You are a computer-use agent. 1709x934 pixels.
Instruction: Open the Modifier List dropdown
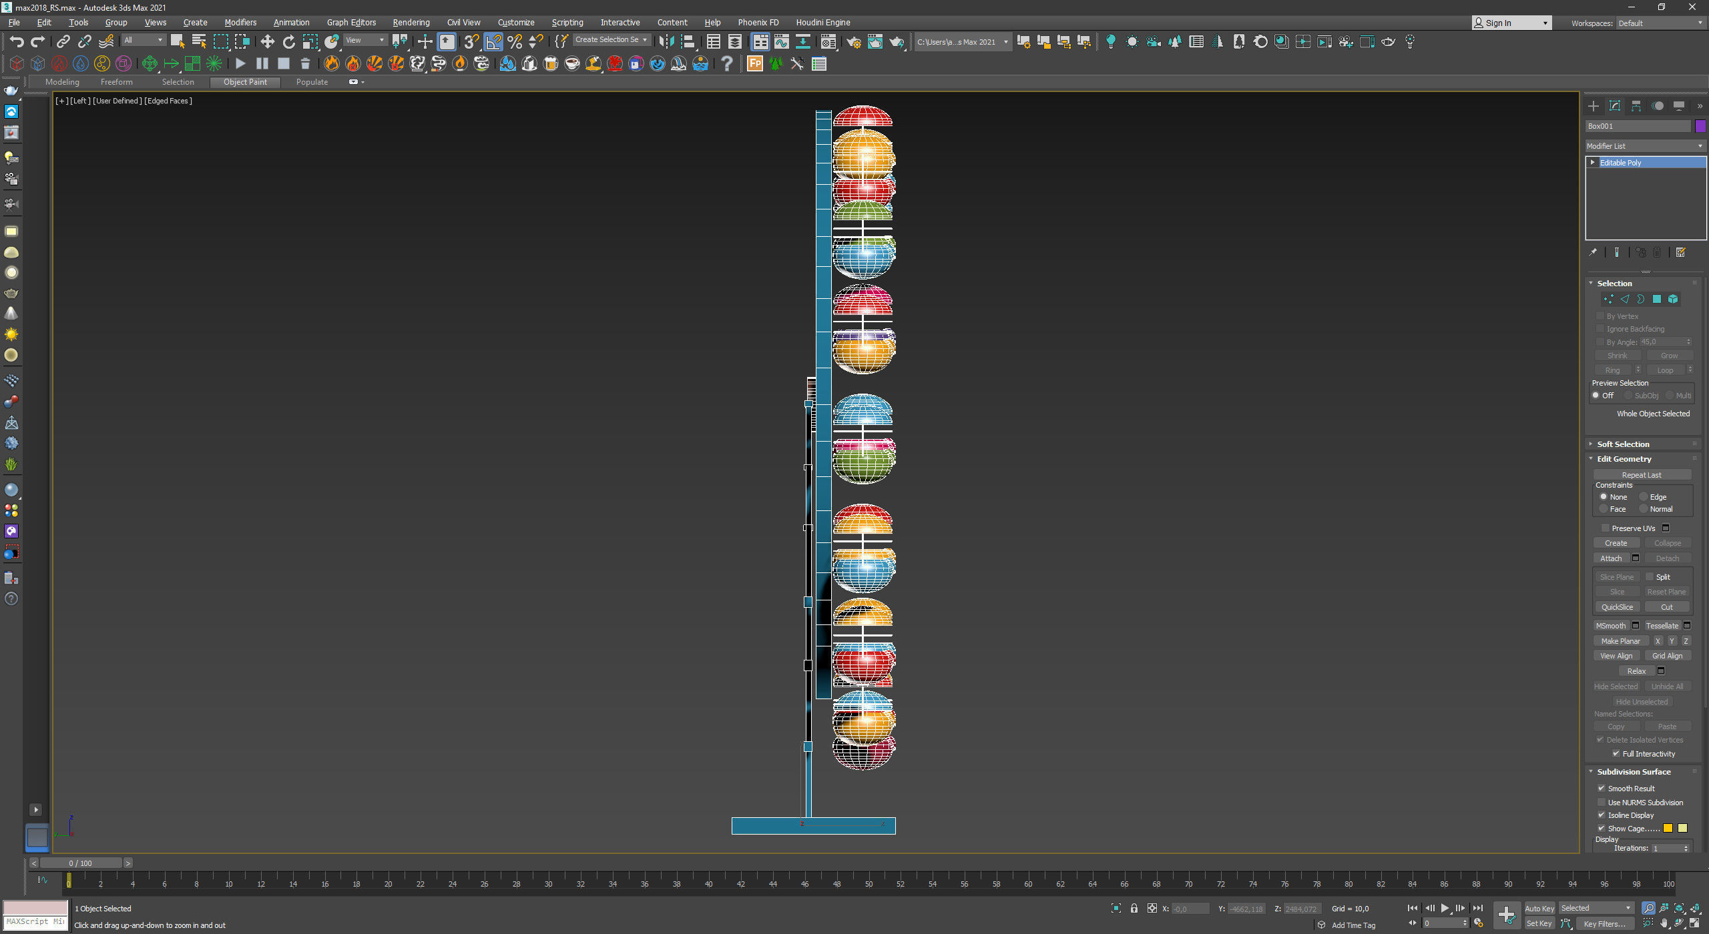coord(1645,146)
